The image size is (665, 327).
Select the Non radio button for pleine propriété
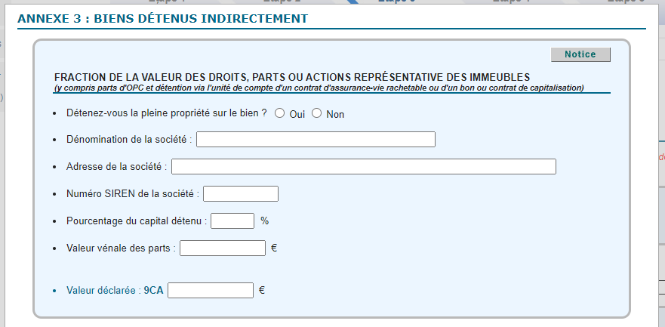[317, 113]
